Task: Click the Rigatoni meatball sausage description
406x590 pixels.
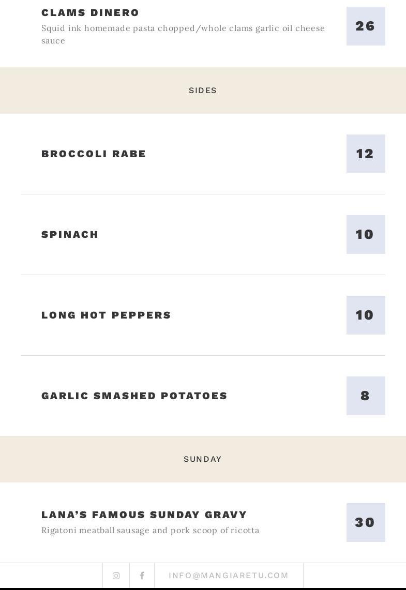Action: pyautogui.click(x=150, y=531)
